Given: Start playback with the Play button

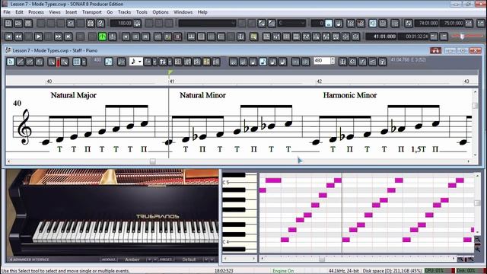Looking at the screenshot, I should pyautogui.click(x=39, y=37).
